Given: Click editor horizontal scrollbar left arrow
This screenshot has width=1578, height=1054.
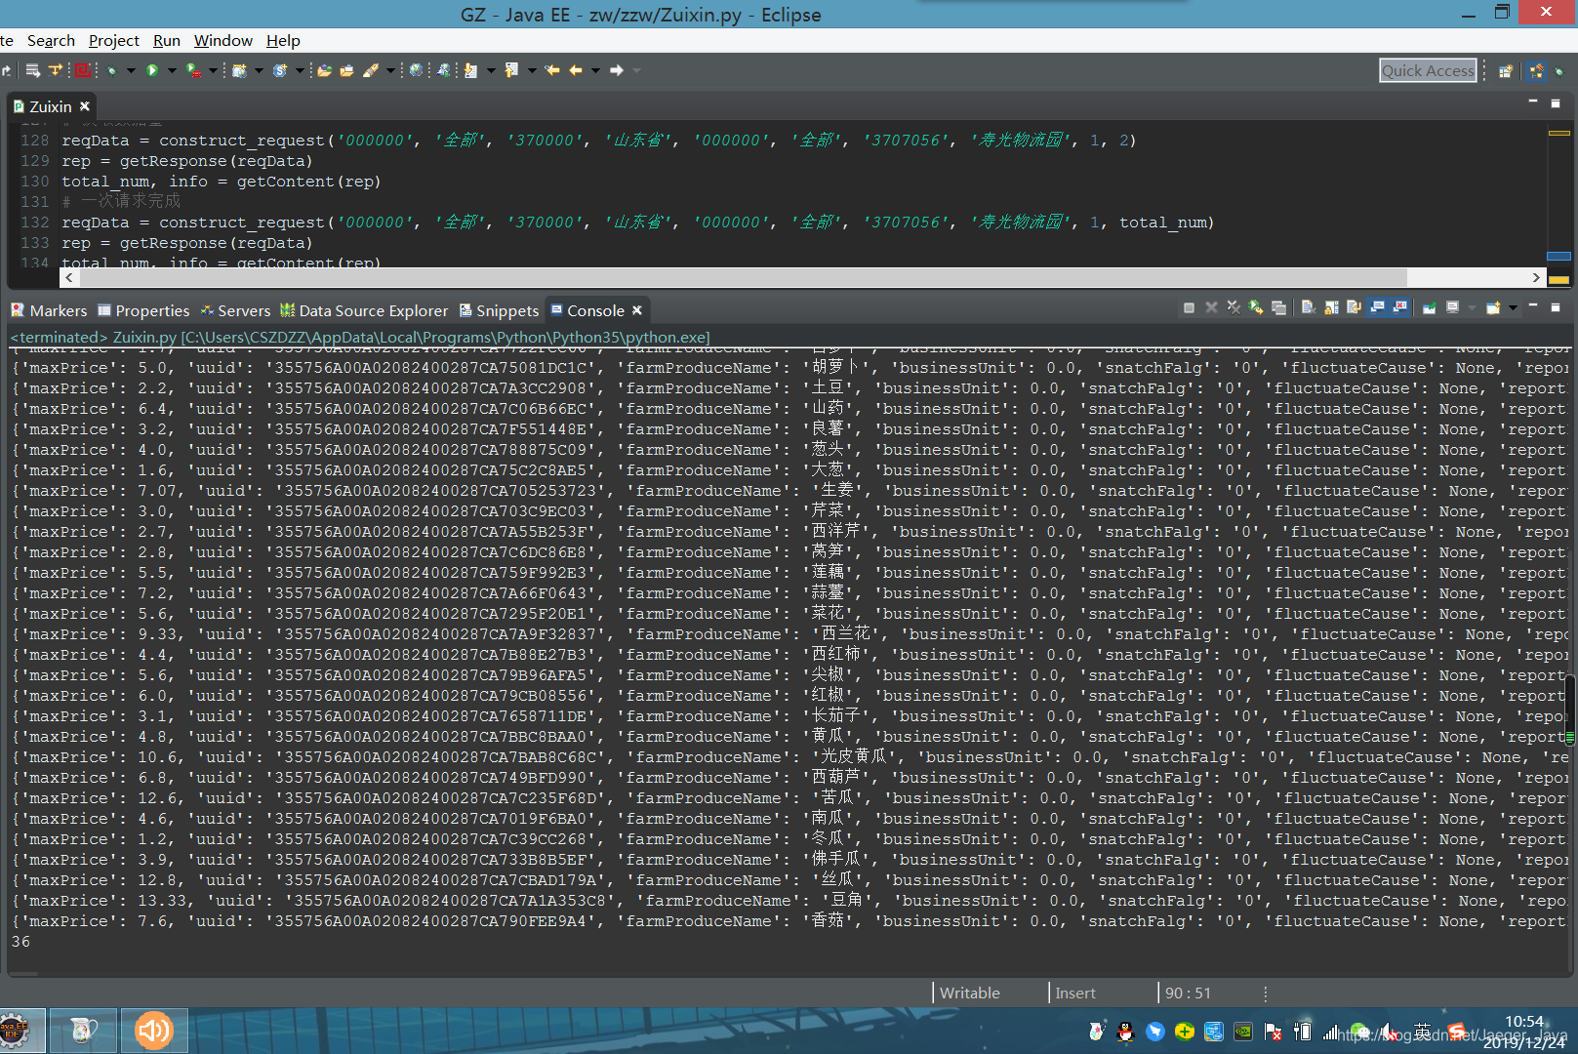Looking at the screenshot, I should click(68, 277).
